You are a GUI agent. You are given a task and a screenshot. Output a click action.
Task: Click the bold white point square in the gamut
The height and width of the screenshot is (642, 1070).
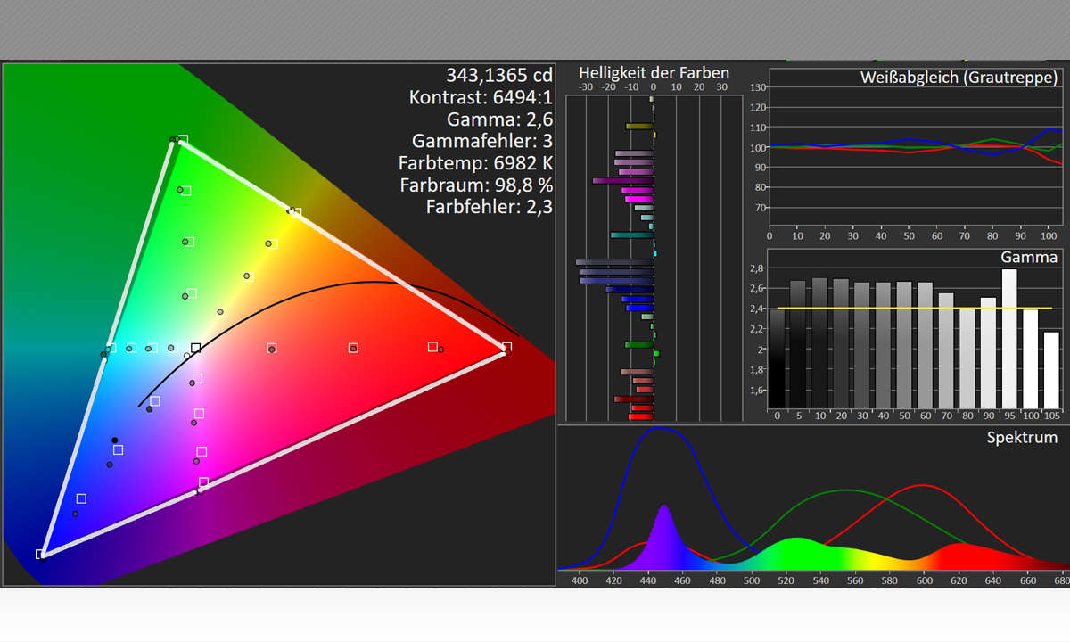(x=196, y=348)
